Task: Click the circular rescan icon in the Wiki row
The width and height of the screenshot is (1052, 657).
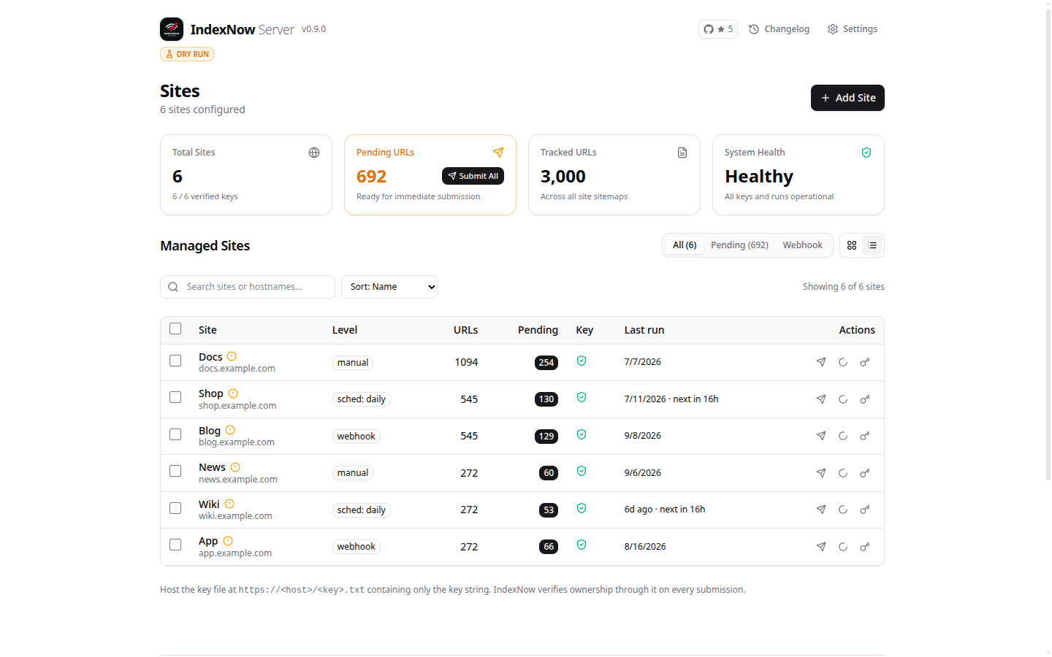Action: click(843, 510)
